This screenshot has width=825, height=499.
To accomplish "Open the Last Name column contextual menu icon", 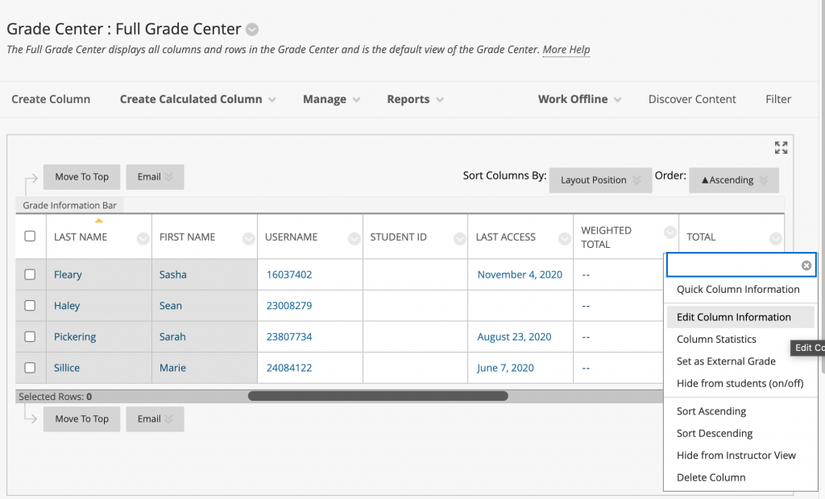I will click(x=141, y=238).
